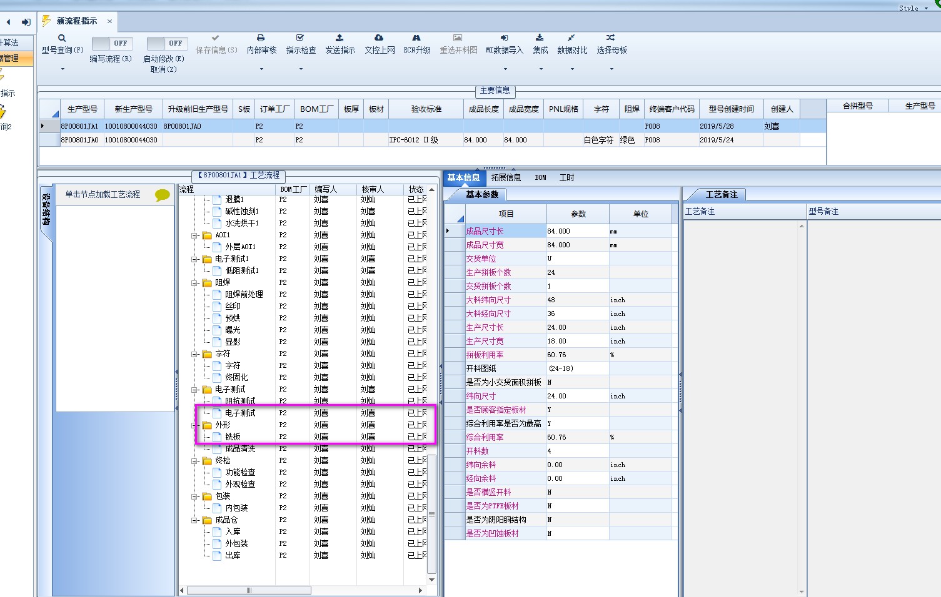
Task: Click the 发送指示 upload icon
Action: click(x=340, y=38)
